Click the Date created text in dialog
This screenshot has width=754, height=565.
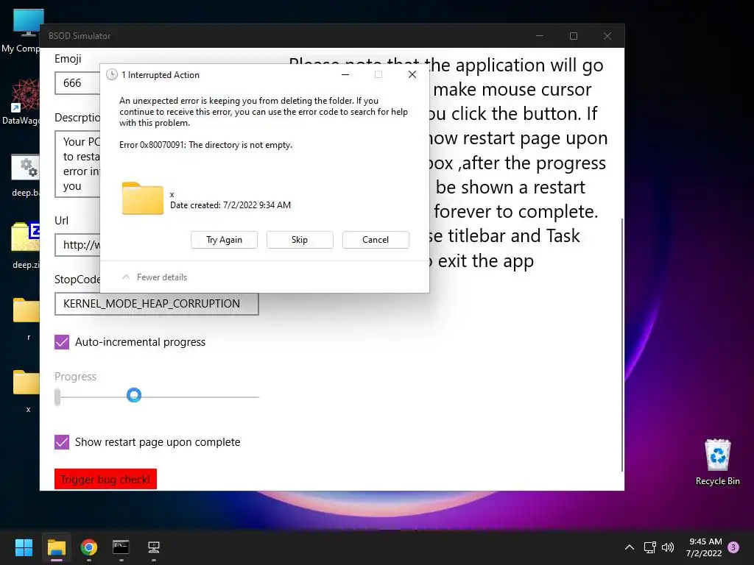pos(230,205)
